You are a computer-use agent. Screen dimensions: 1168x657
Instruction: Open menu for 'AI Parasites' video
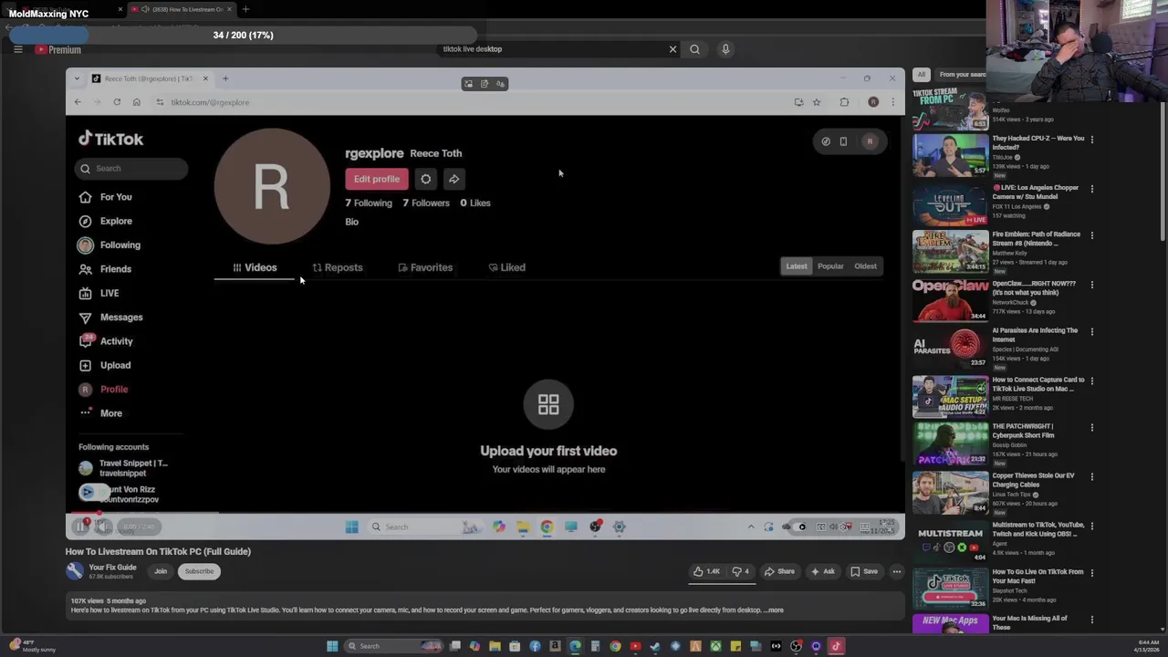(x=1092, y=331)
